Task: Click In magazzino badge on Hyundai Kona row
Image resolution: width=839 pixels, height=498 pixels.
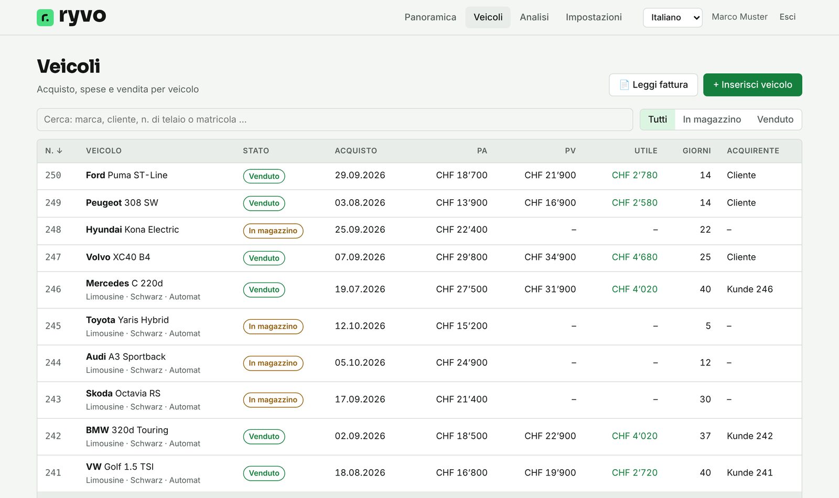Action: coord(273,231)
